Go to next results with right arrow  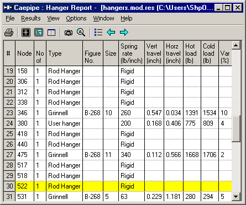click(x=124, y=33)
